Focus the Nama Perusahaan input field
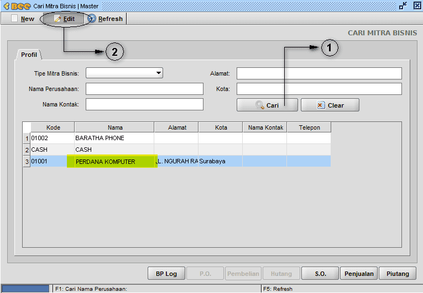The image size is (423, 293). point(144,89)
